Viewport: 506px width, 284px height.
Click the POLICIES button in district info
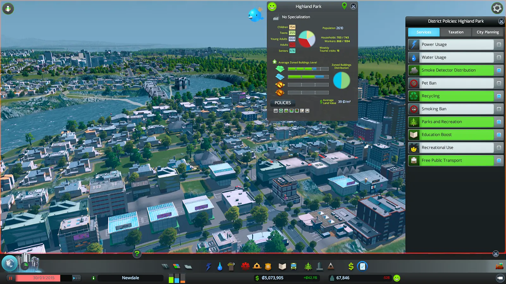(283, 103)
